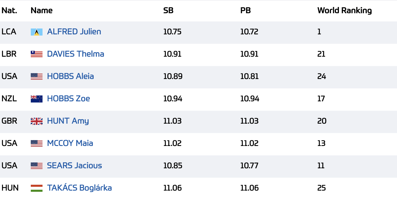Click the New Zealand flag icon
Screen dimensions: 397x200
click(37, 99)
